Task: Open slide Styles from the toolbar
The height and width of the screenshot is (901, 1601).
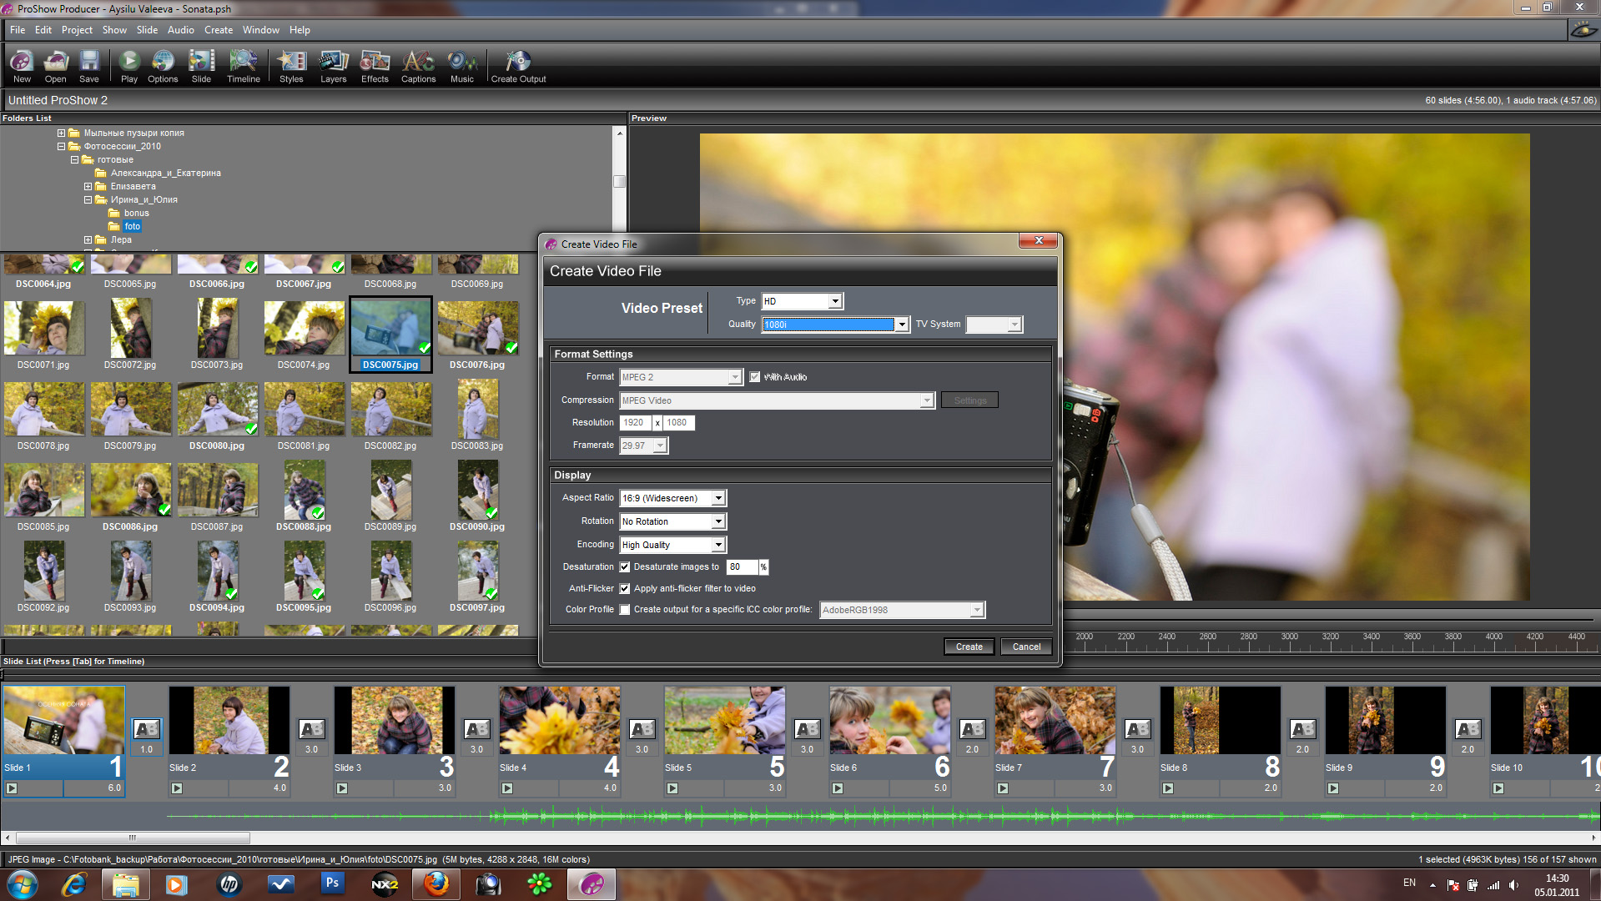Action: [291, 66]
